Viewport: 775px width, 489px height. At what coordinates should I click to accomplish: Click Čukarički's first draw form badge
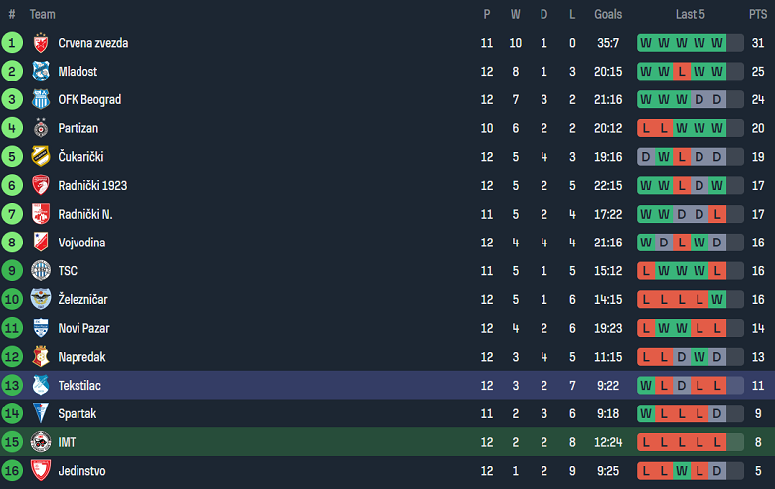646,157
